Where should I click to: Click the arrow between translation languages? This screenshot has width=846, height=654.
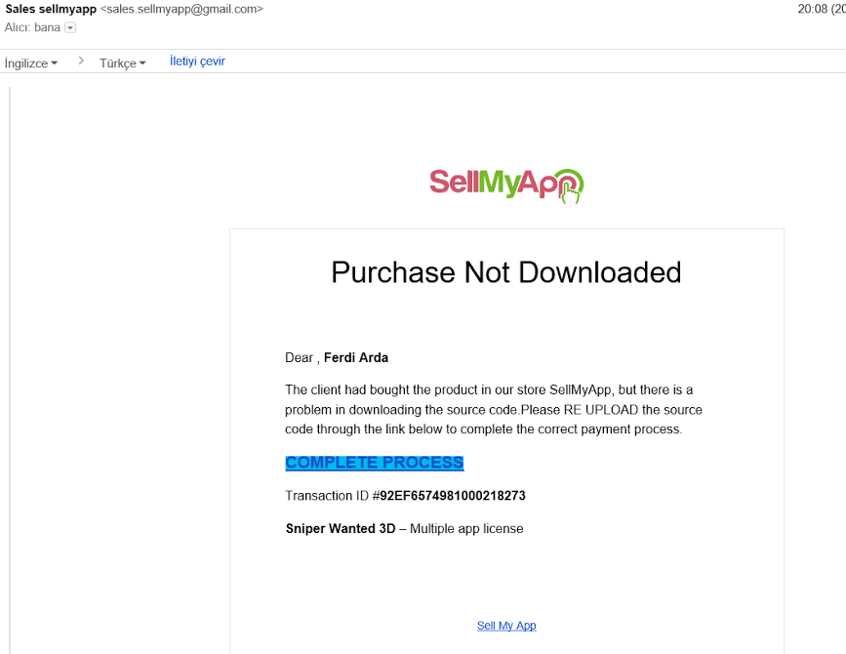(x=81, y=61)
